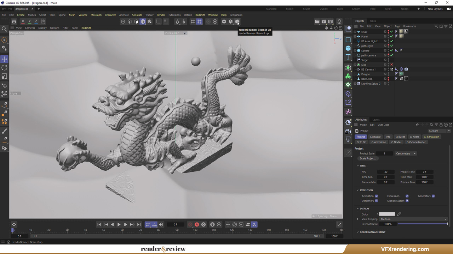Click the Scale Project button
Viewport: 453px width, 254px height.
tap(368, 158)
